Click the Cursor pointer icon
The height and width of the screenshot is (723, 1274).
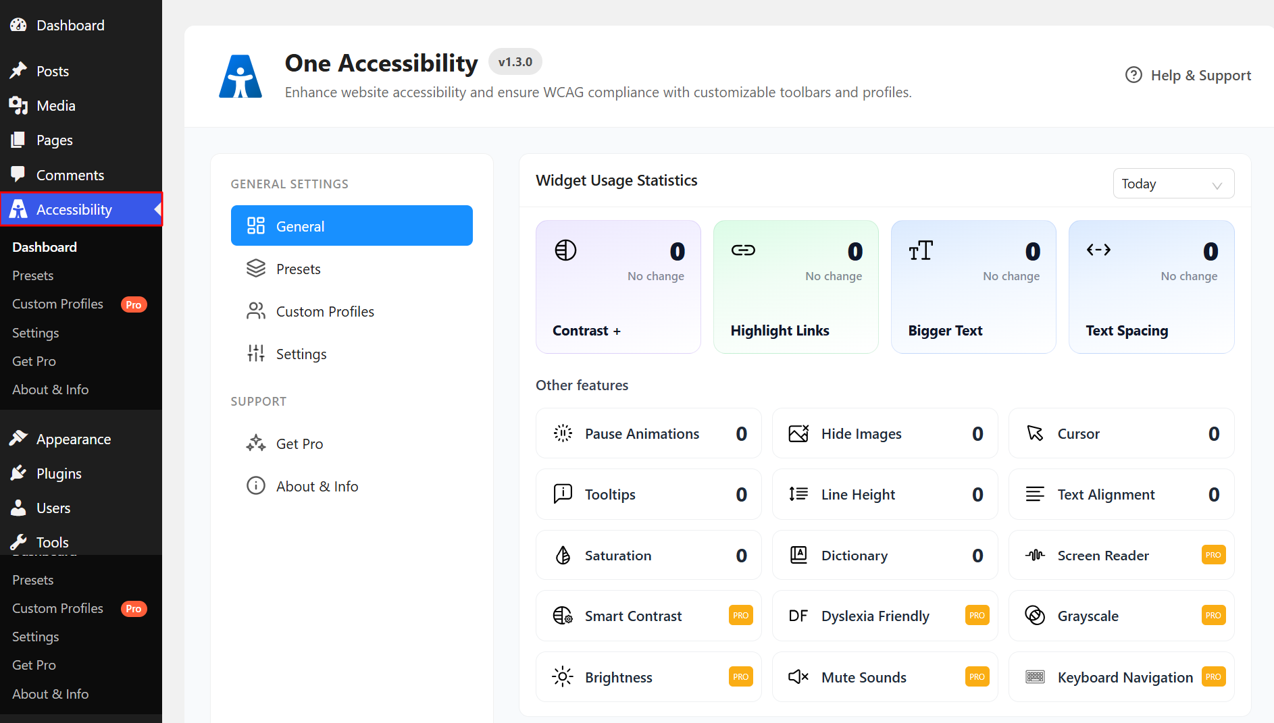[1035, 433]
